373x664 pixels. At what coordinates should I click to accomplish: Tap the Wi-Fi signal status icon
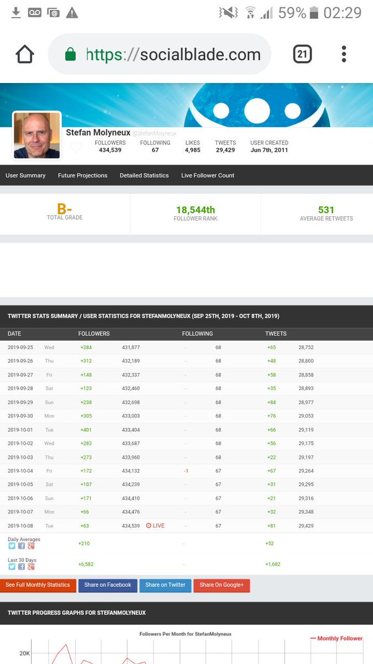click(250, 12)
